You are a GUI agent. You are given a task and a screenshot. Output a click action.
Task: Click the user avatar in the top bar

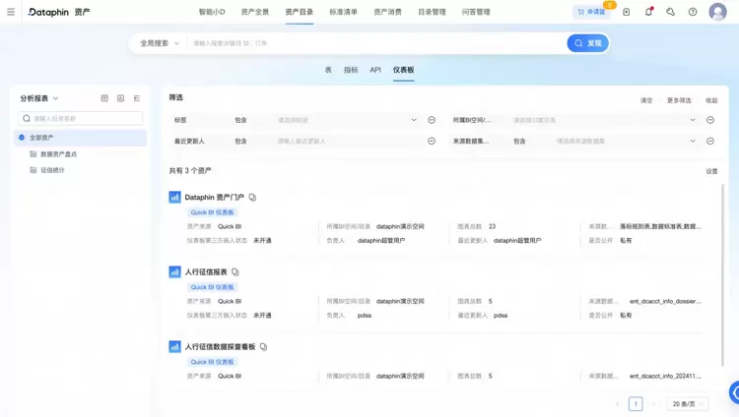click(x=717, y=12)
